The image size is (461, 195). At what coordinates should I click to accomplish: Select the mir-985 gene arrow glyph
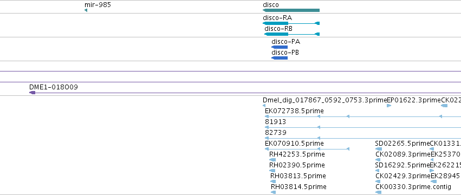point(86,11)
